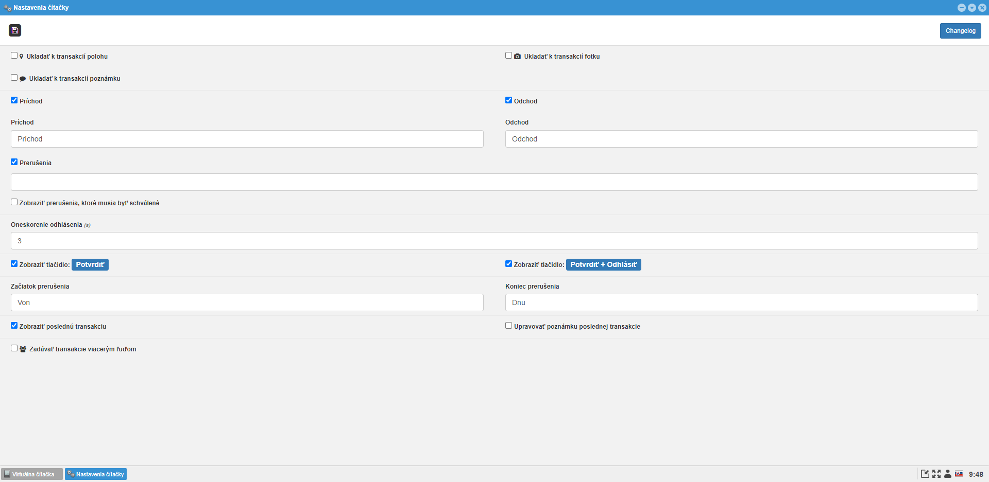989x482 pixels.
Task: Focus the Začiatok prerušenia field
Action: pos(247,302)
